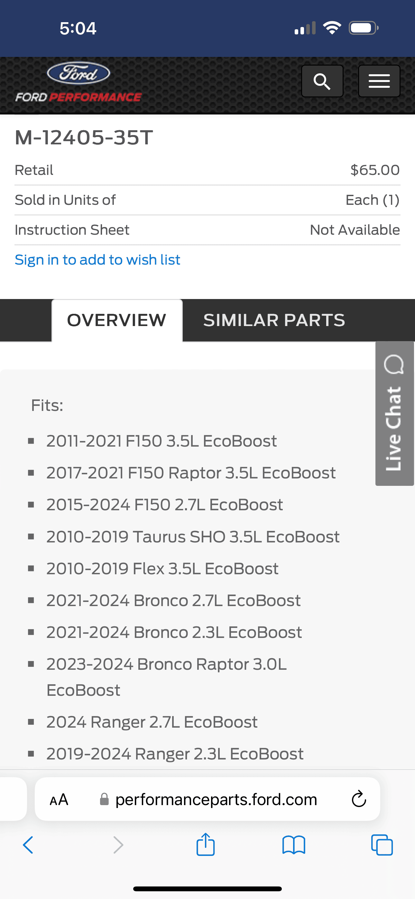Open the Safari bookmarks icon

click(293, 845)
